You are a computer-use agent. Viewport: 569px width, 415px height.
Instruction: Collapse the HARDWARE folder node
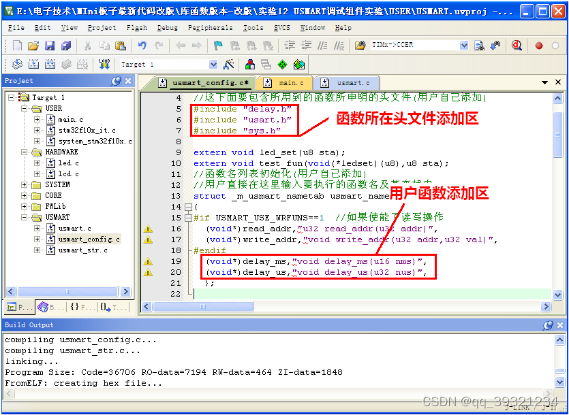point(24,152)
